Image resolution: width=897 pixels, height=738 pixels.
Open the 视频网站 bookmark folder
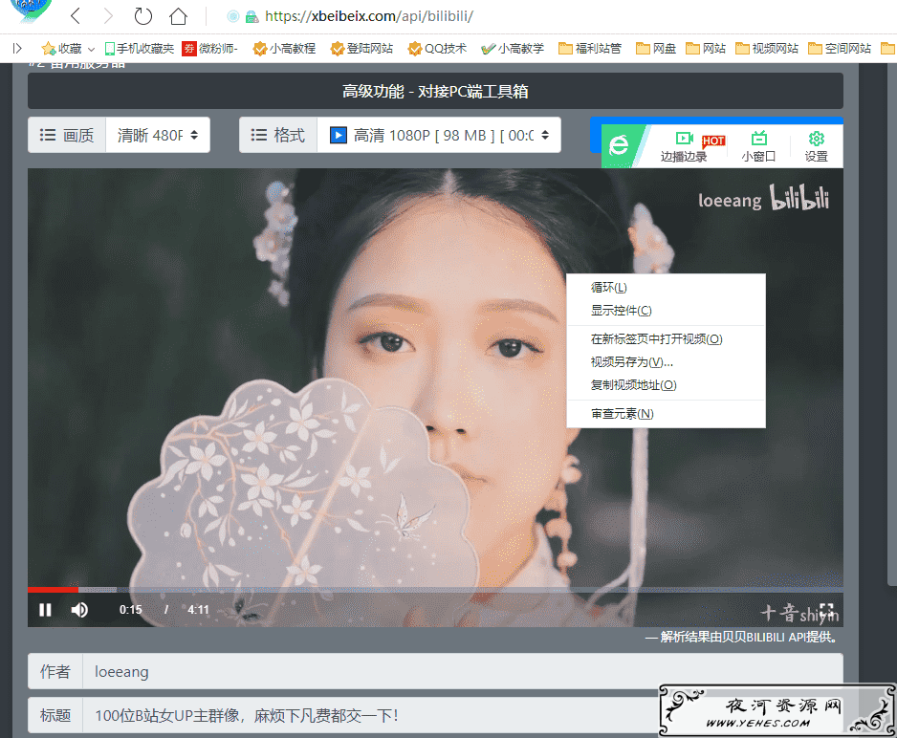(x=767, y=49)
